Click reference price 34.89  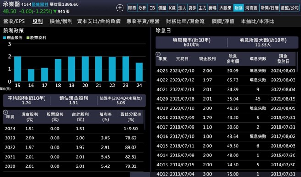pyautogui.click(x=233, y=89)
